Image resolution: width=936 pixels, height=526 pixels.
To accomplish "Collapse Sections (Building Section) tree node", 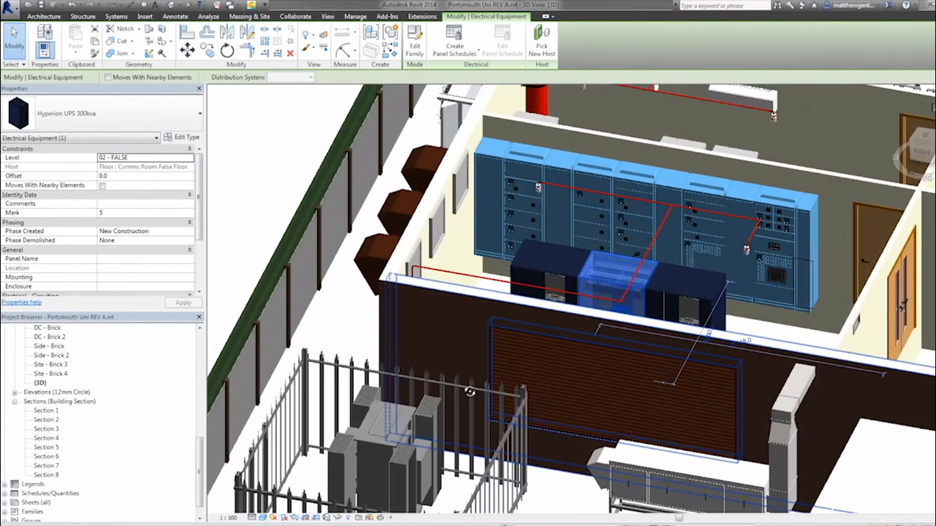I will [15, 401].
